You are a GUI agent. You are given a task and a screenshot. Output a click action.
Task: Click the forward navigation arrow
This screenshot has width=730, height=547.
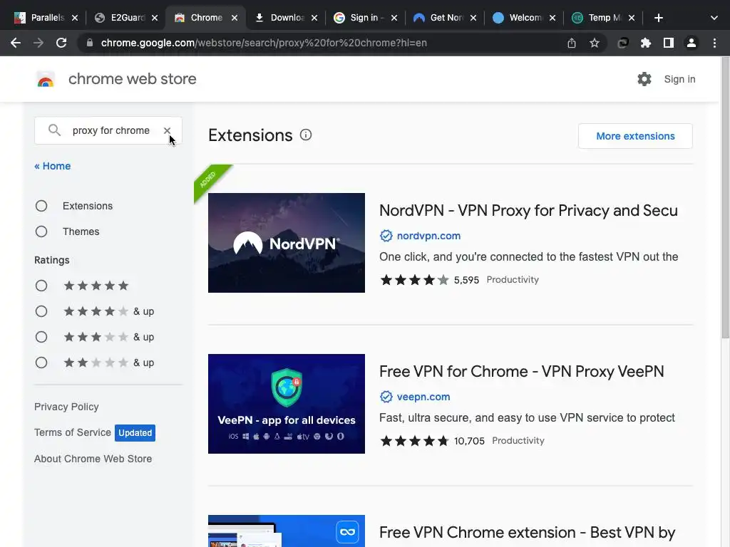pyautogui.click(x=38, y=43)
